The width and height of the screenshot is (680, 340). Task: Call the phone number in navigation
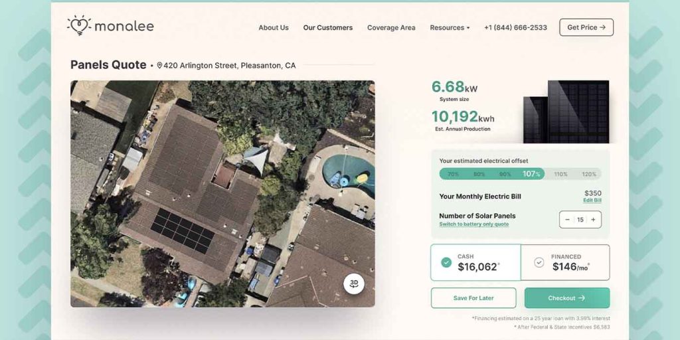point(515,28)
